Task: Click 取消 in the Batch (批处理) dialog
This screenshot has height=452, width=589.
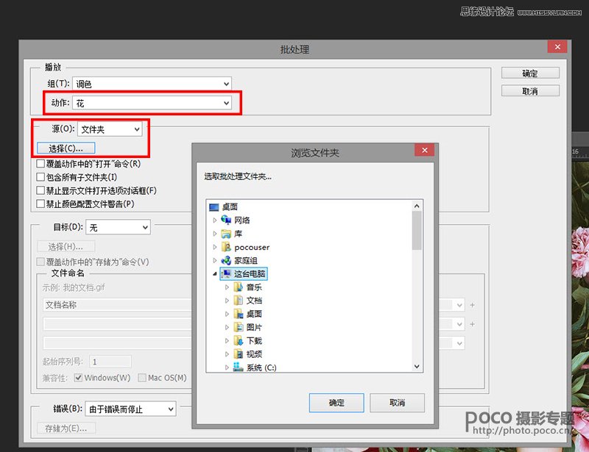Action: (x=530, y=91)
